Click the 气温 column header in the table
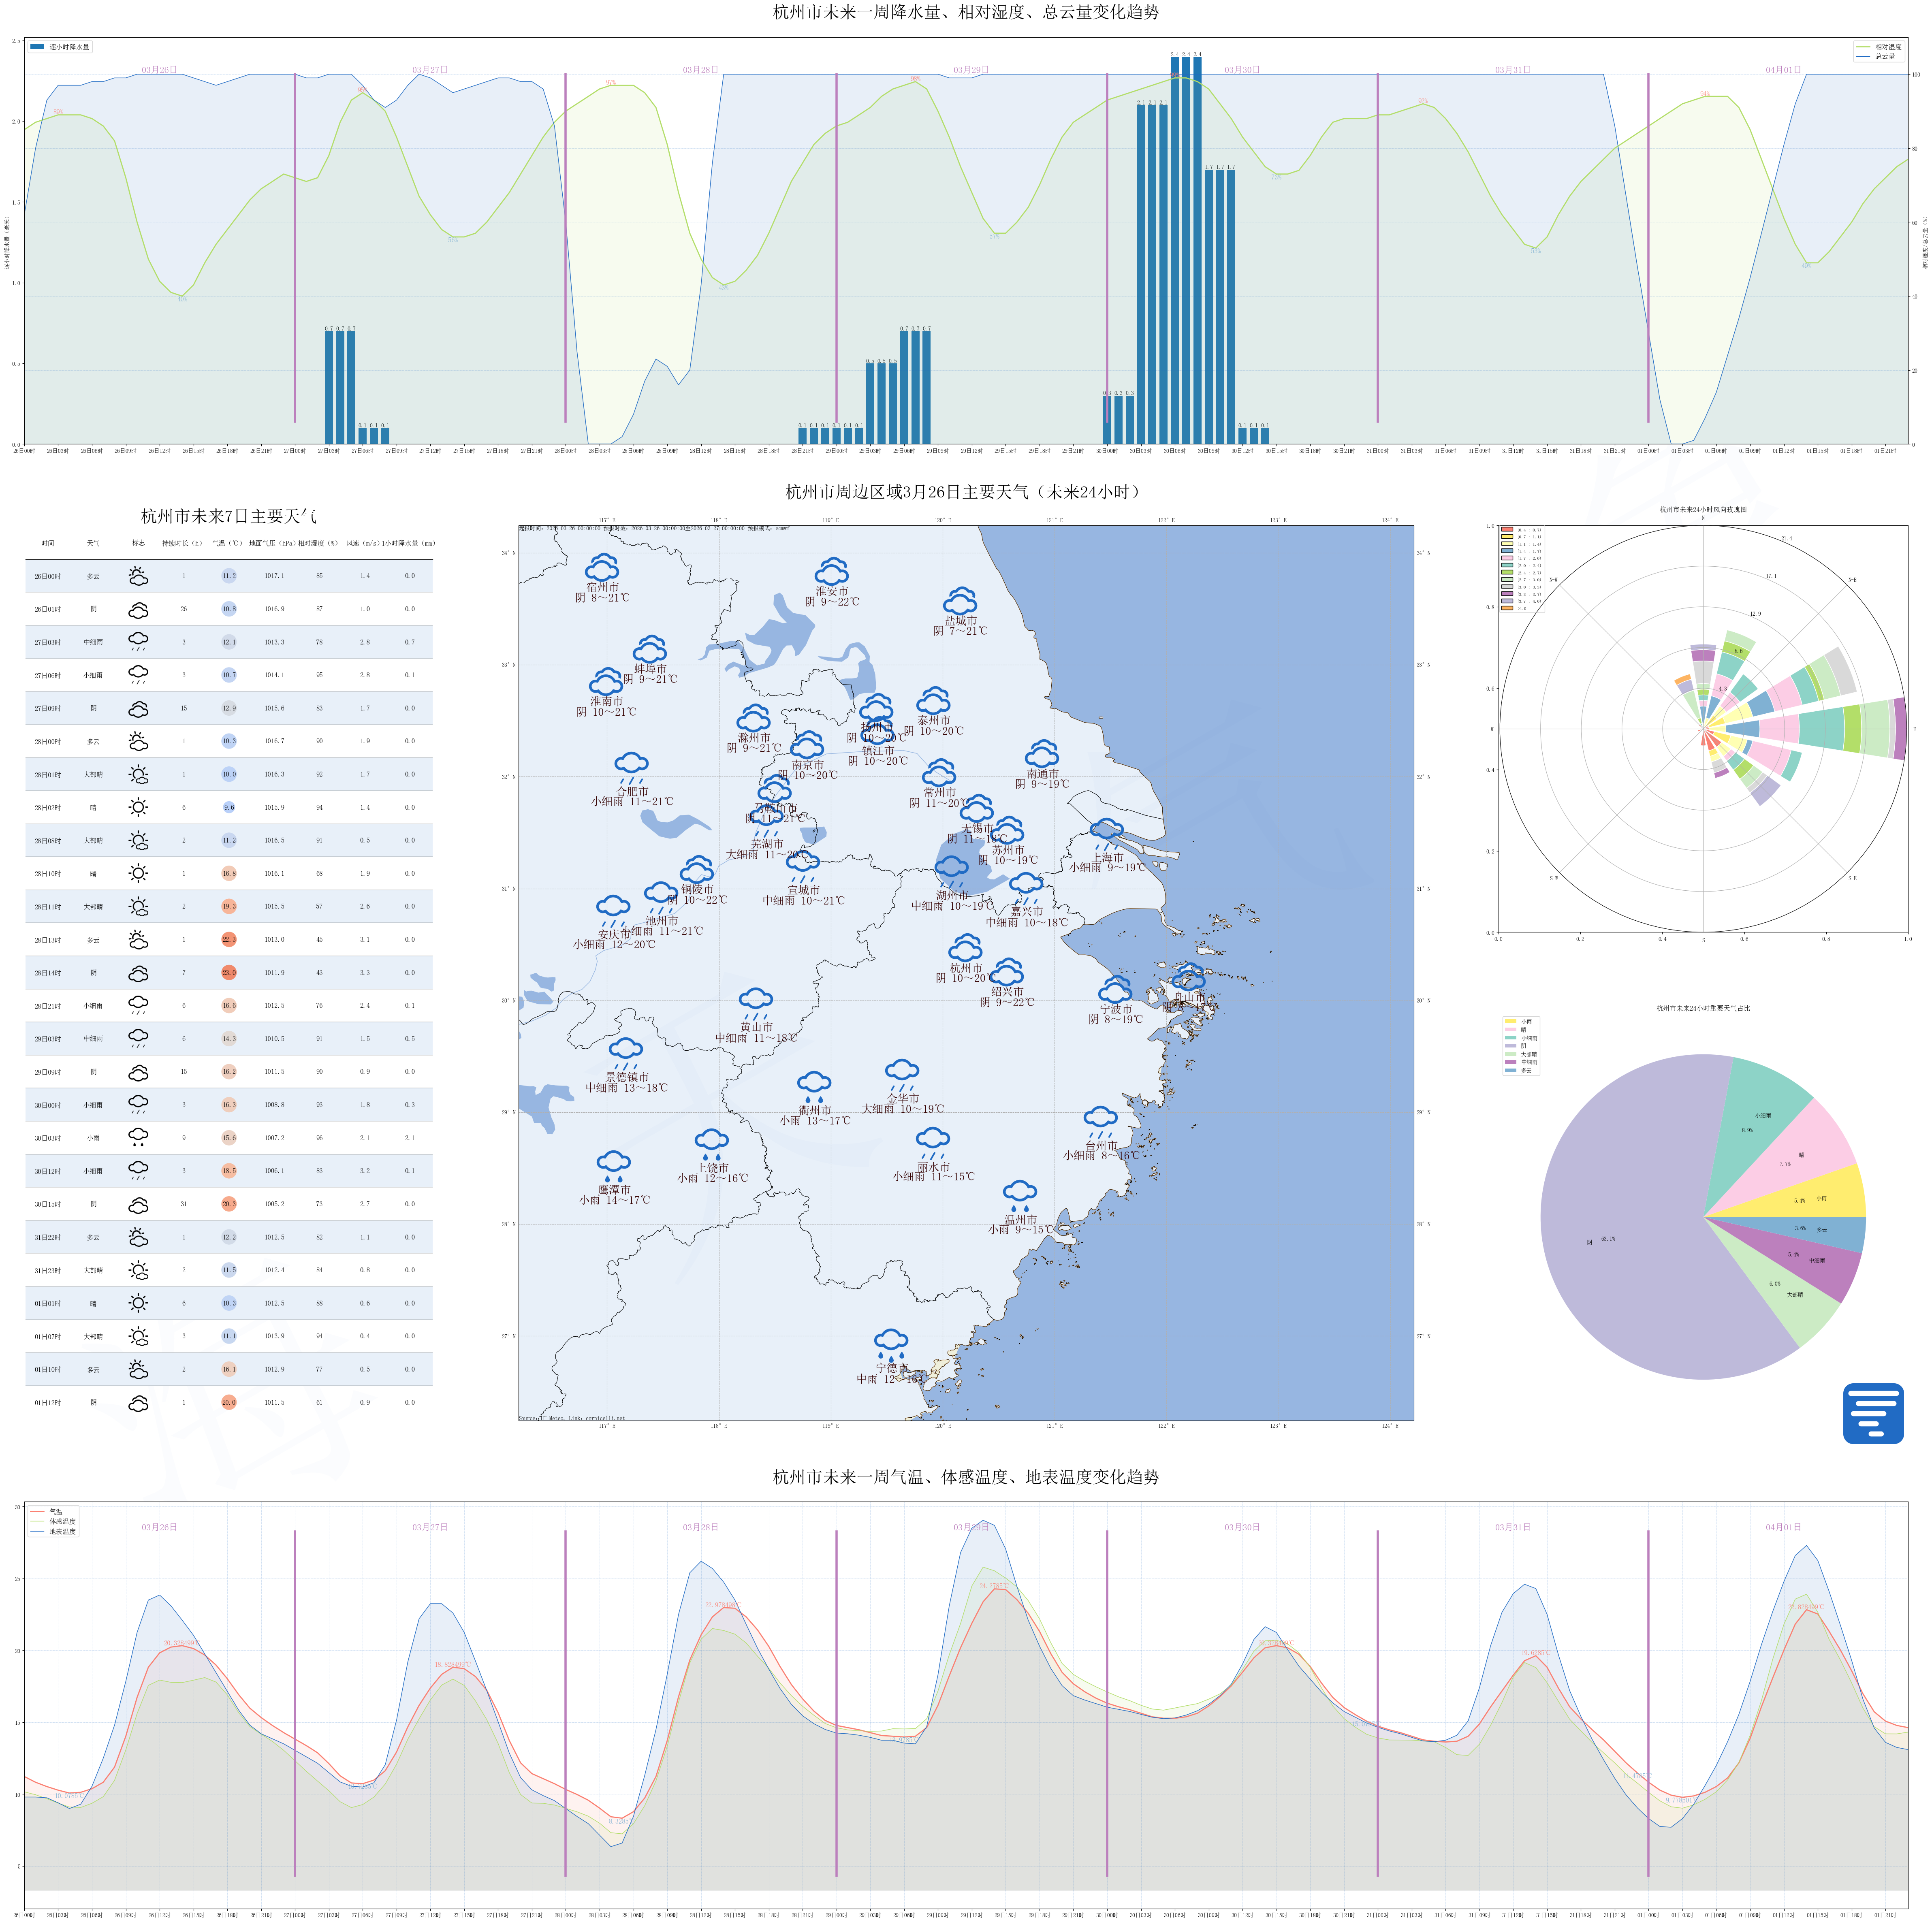The height and width of the screenshot is (1922, 1932). click(227, 543)
